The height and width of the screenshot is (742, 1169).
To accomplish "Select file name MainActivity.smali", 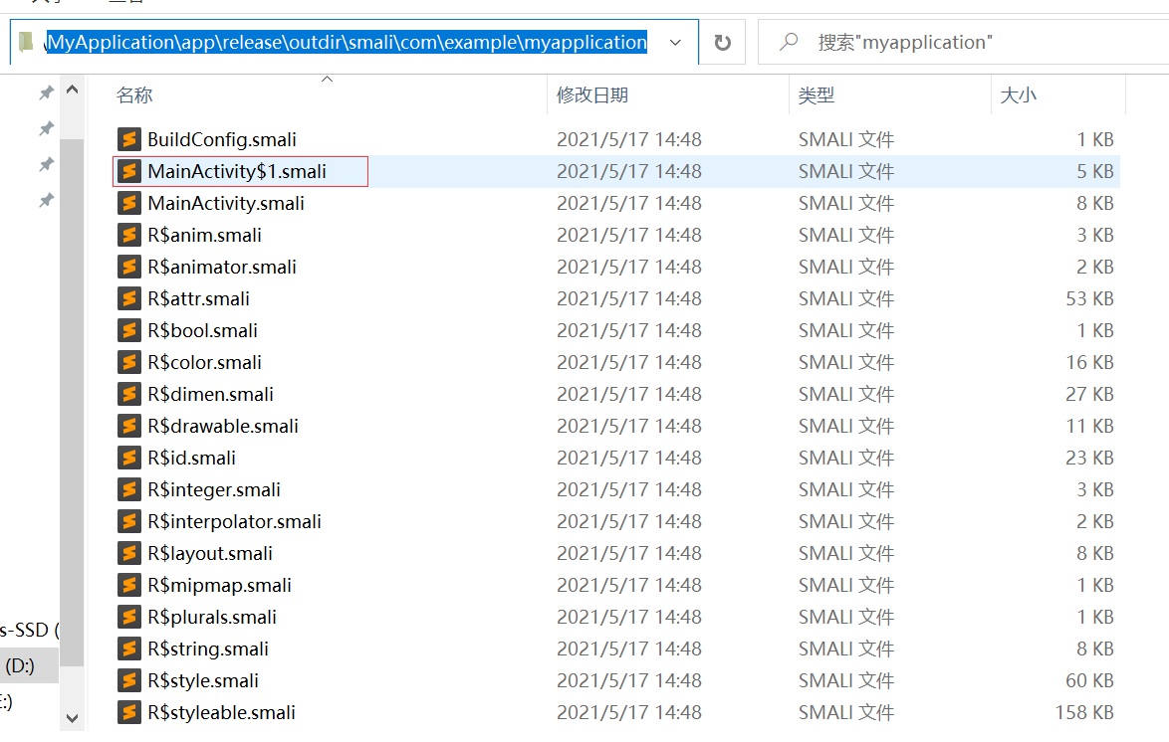I will pyautogui.click(x=226, y=203).
